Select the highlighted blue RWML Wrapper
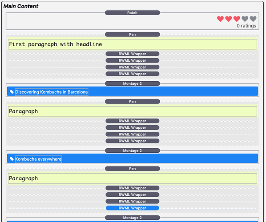The width and height of the screenshot is (266, 222). (132, 208)
